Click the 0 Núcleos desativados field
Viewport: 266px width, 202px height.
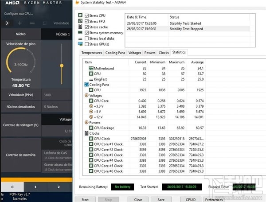tap(57, 107)
